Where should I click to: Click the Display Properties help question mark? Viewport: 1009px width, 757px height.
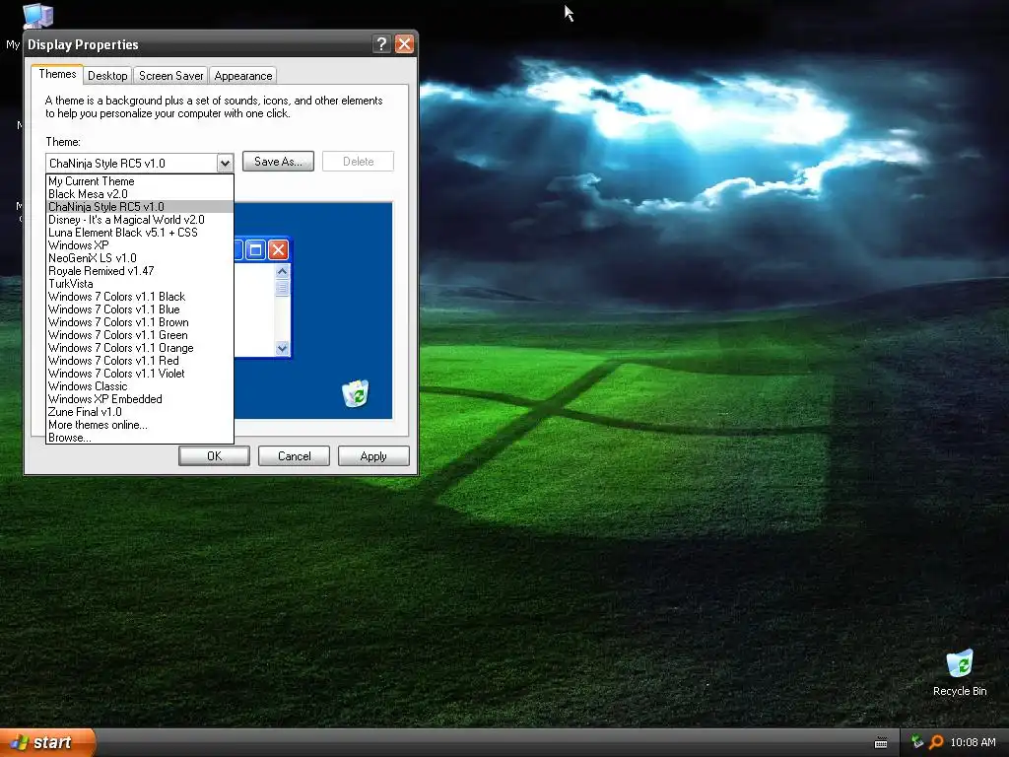(x=381, y=43)
